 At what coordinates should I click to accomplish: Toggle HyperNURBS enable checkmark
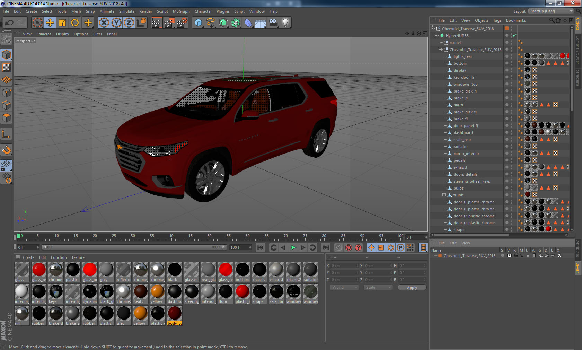[515, 35]
